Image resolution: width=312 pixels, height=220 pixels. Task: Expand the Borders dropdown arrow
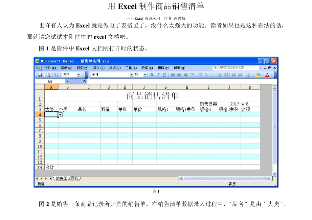coord(253,75)
